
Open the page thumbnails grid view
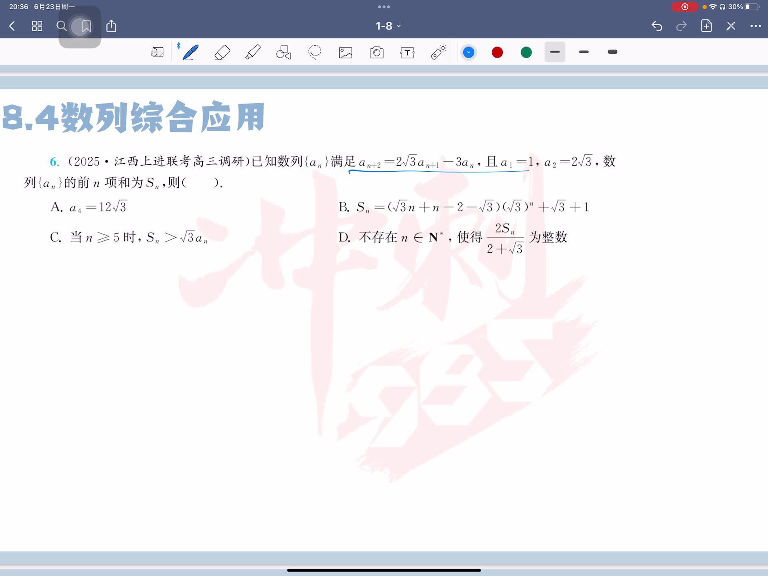pos(37,26)
